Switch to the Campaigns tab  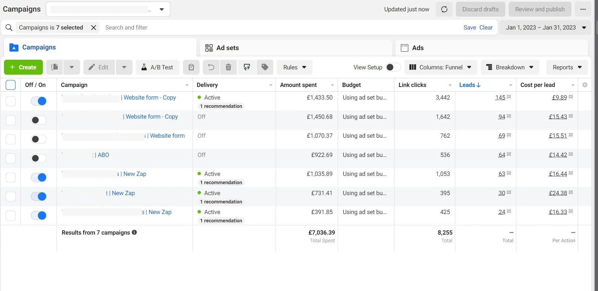coord(100,47)
